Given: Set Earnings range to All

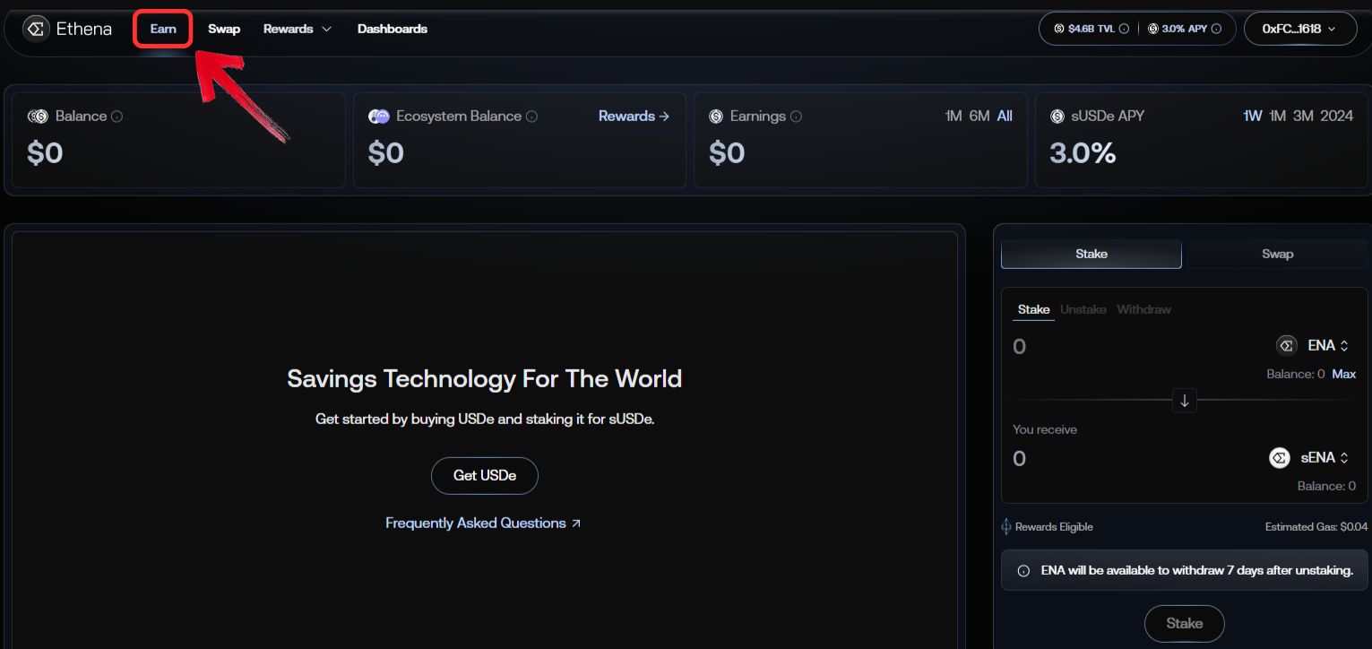Looking at the screenshot, I should (x=1005, y=117).
